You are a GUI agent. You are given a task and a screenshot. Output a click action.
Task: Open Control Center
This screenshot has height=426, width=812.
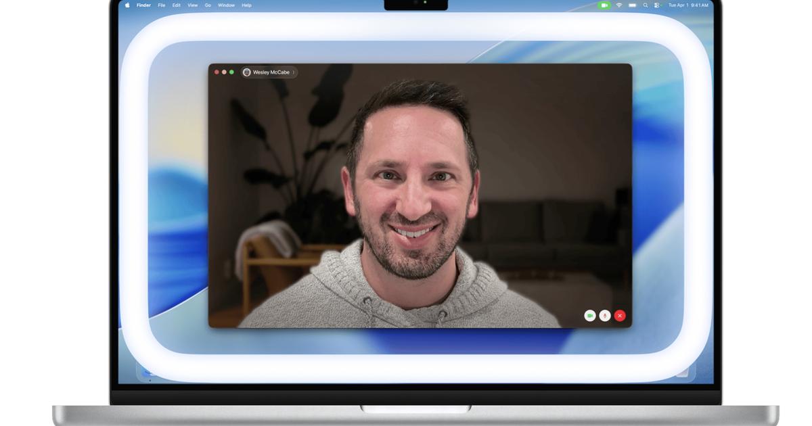click(656, 5)
